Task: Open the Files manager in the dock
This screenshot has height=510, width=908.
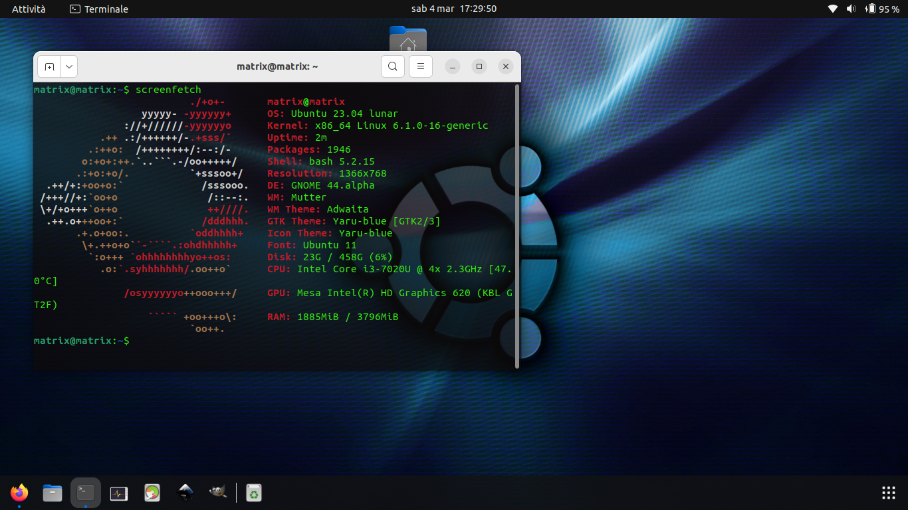Action: pyautogui.click(x=53, y=493)
